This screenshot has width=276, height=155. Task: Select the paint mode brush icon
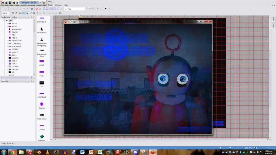pyautogui.click(x=16, y=13)
